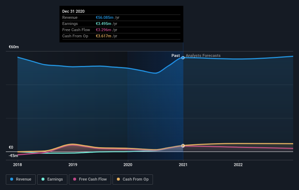Screen dimensions: 299x190
Task: Click the orange dot in Cash From Op legend
Action: tap(118, 179)
